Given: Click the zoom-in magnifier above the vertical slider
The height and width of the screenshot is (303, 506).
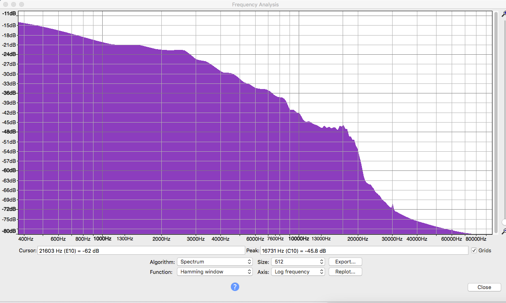Looking at the screenshot, I should 504,14.
